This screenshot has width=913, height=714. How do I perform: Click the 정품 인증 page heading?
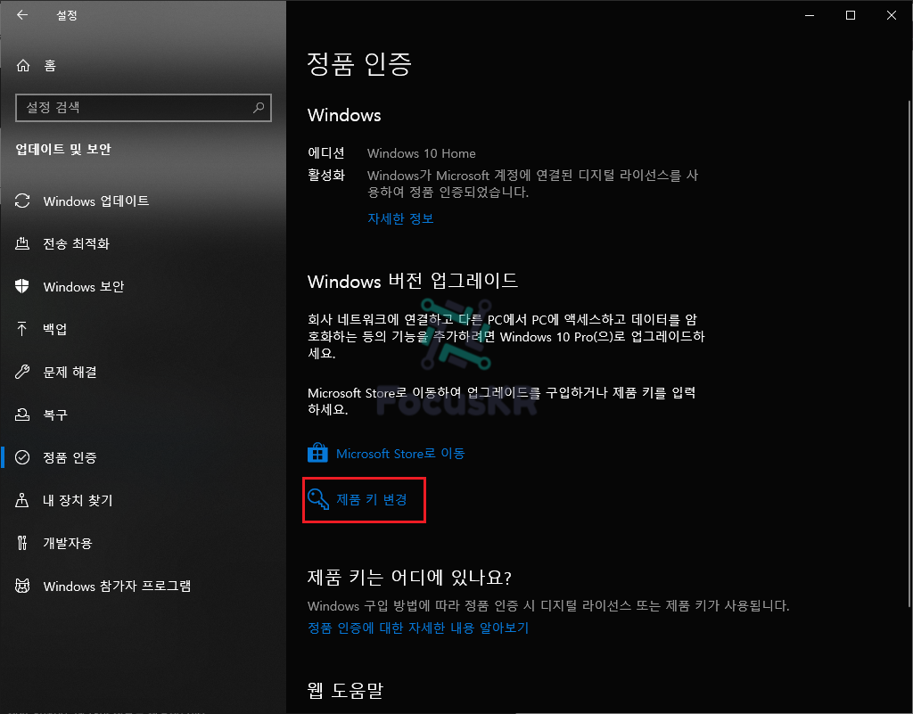point(359,64)
